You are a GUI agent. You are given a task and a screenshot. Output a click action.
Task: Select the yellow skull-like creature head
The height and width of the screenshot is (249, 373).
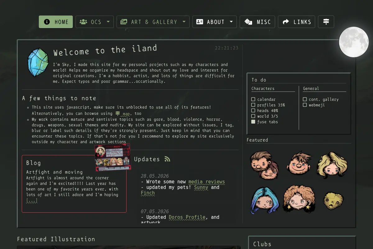[x=333, y=200]
